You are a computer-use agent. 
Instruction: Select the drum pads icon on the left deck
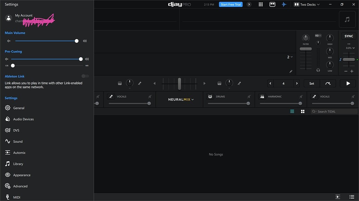[120, 83]
